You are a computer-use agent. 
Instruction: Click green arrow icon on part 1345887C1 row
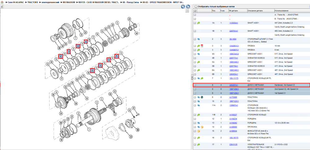click(199, 50)
